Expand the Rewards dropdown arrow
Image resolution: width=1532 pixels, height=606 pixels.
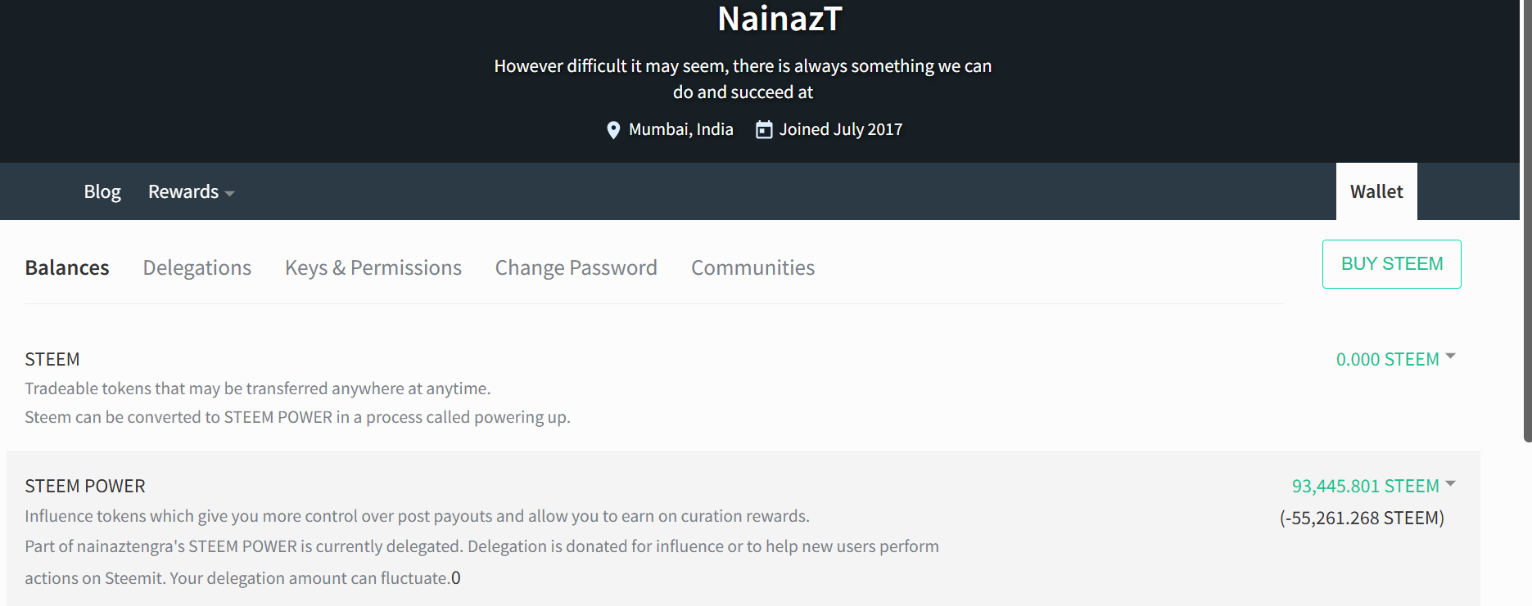click(229, 194)
